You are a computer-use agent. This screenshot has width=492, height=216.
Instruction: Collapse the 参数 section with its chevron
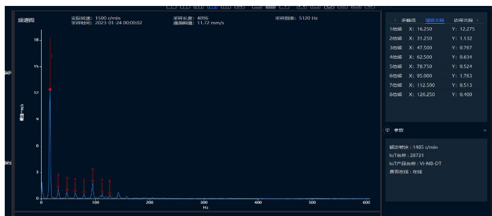point(484,130)
